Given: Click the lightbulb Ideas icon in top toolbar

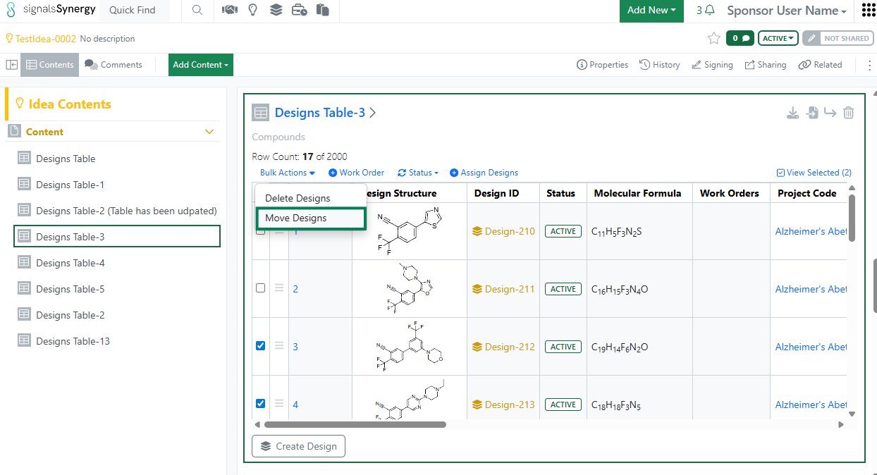Looking at the screenshot, I should [x=252, y=11].
